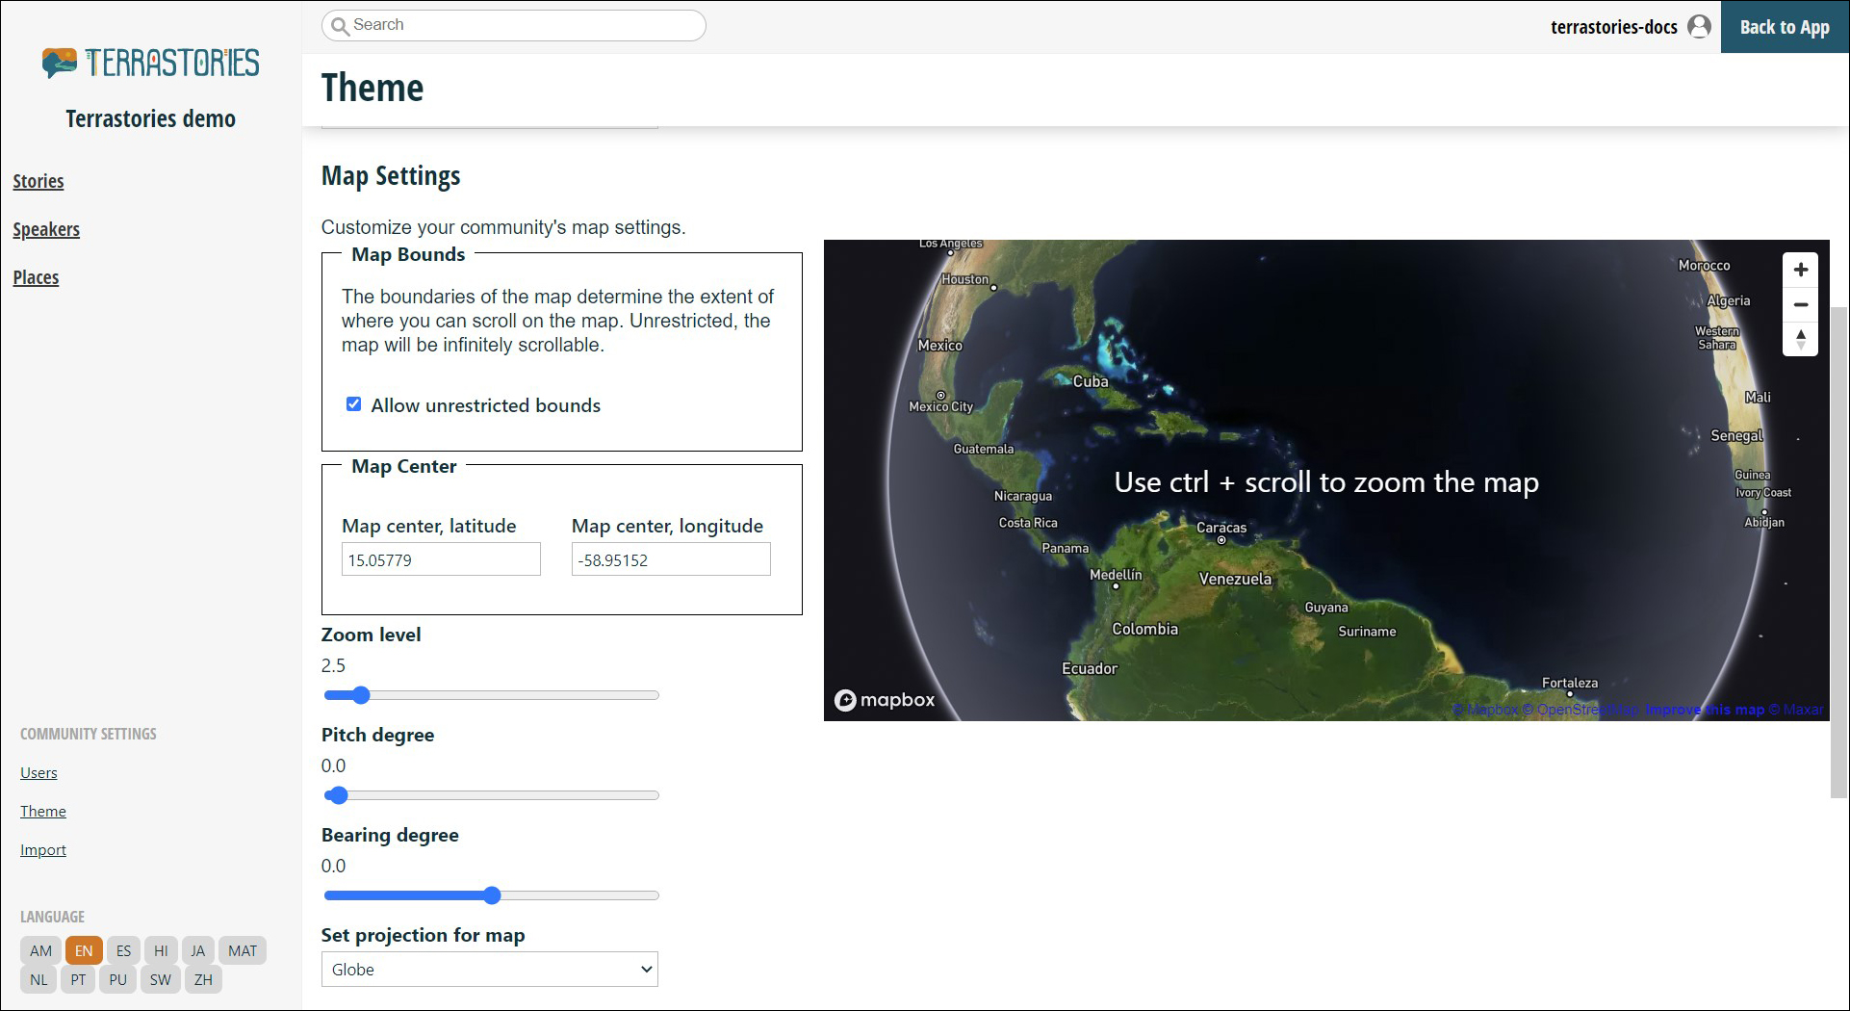The width and height of the screenshot is (1850, 1011).
Task: Focus the Map center latitude field
Action: tap(441, 559)
